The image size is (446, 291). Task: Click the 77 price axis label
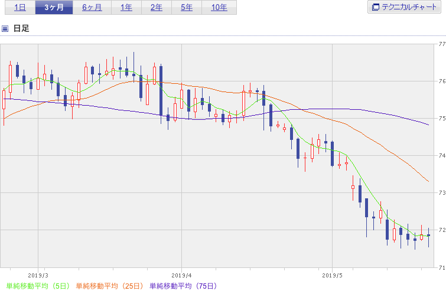[x=442, y=44]
